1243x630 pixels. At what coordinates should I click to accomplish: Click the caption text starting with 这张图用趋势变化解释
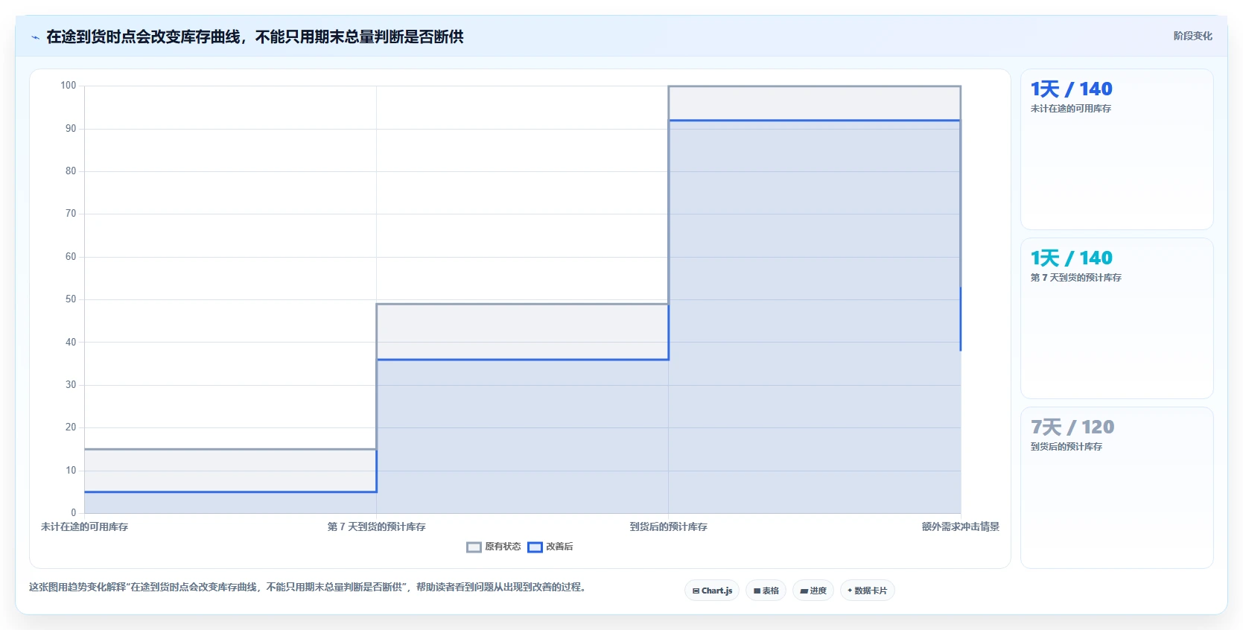308,587
